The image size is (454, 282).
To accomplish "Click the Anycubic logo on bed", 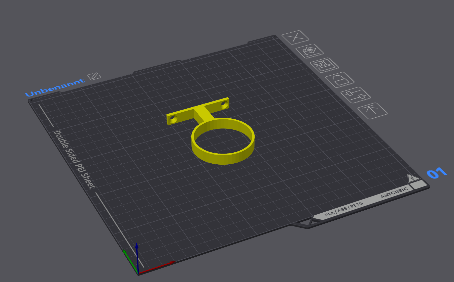I will coord(394,193).
